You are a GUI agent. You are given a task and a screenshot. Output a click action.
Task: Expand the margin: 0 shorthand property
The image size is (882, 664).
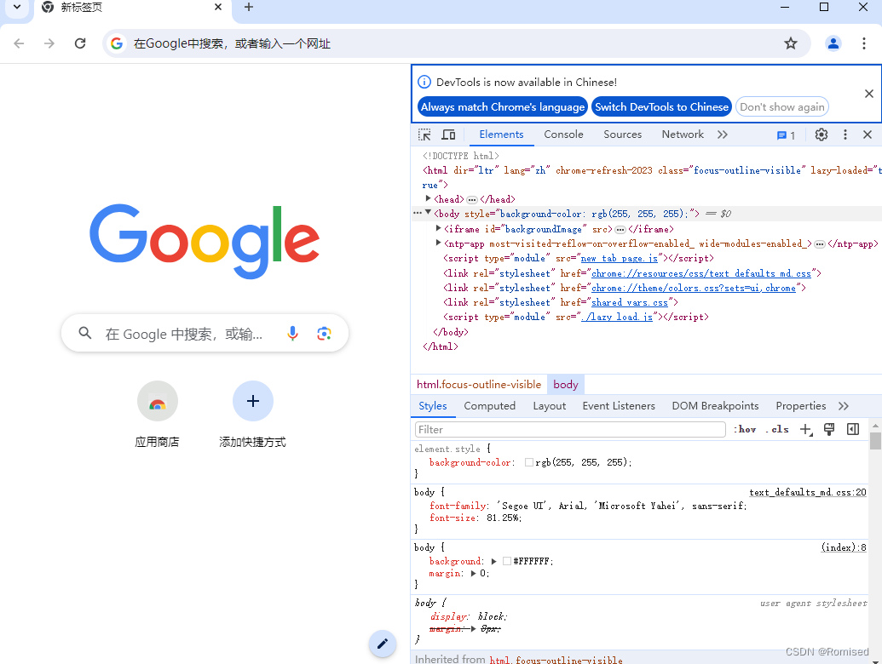(x=473, y=574)
